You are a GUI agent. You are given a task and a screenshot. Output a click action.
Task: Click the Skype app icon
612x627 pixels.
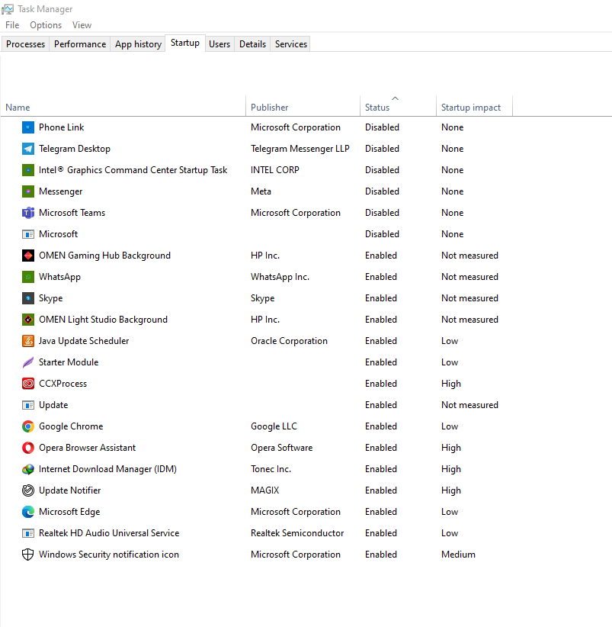(x=28, y=298)
